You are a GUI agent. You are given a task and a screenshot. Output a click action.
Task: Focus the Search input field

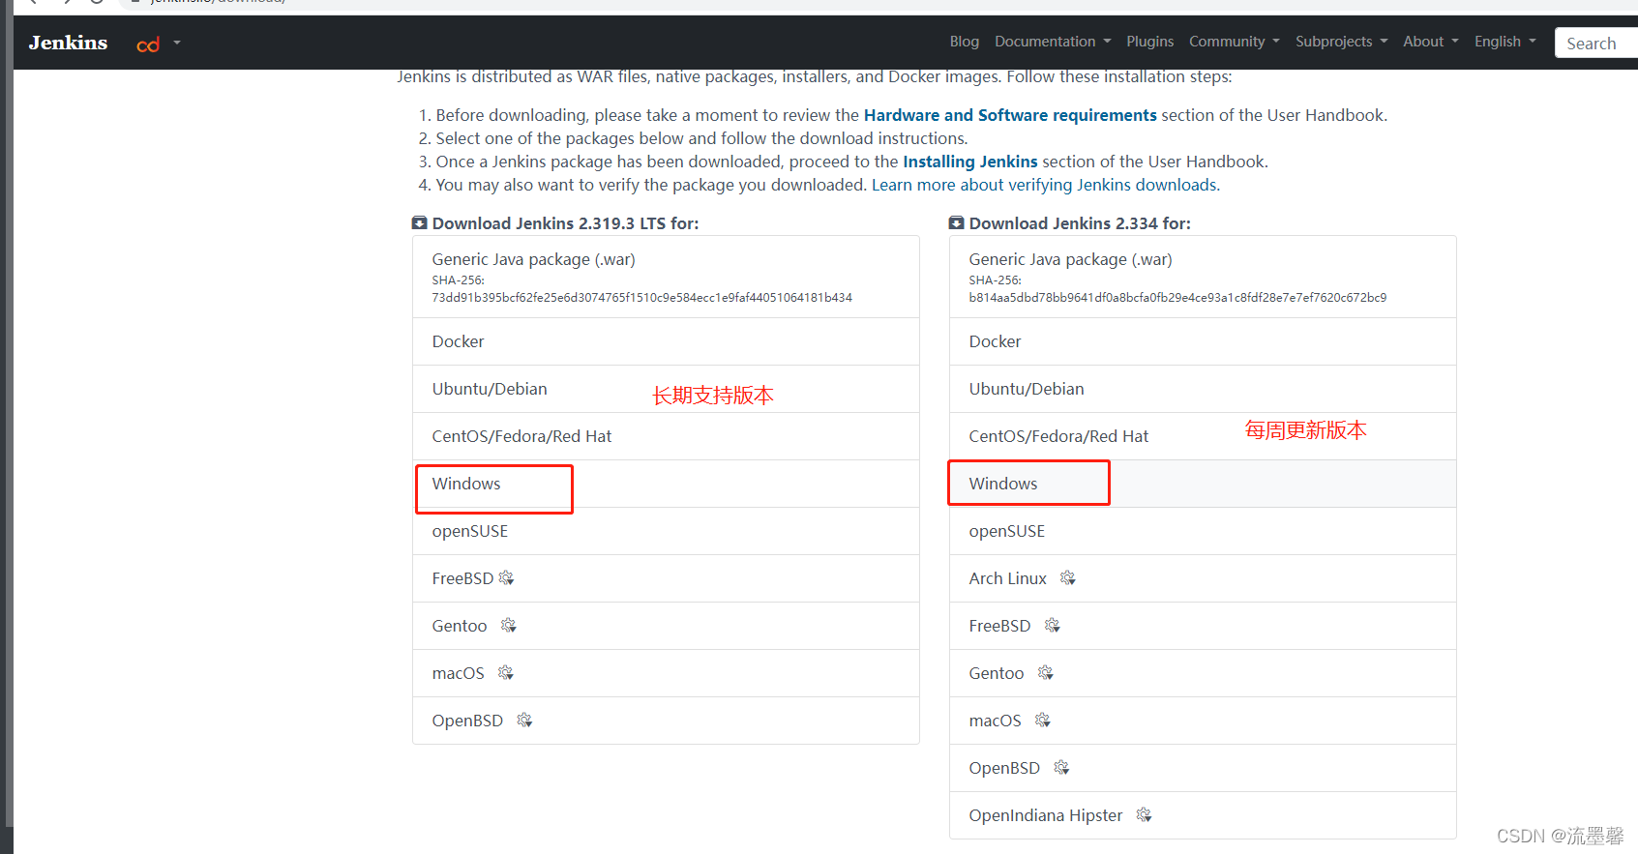(1596, 44)
